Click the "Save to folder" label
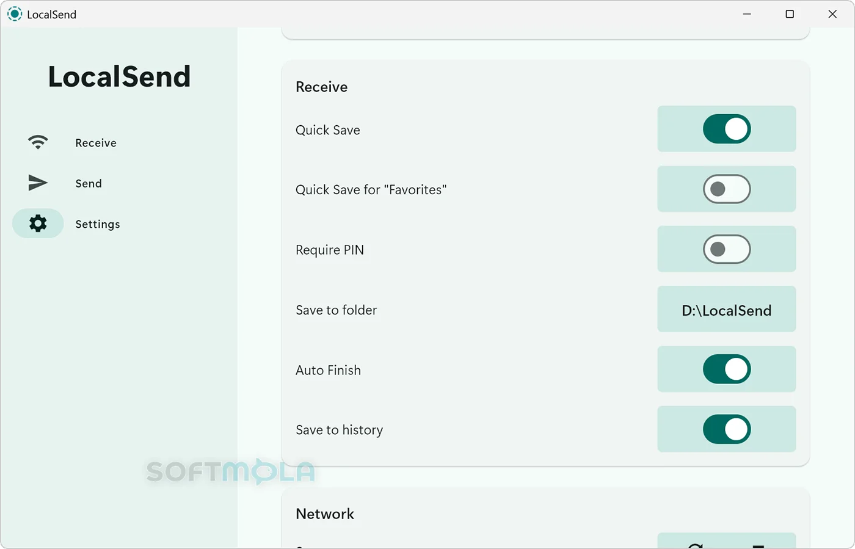This screenshot has width=855, height=549. 337,310
